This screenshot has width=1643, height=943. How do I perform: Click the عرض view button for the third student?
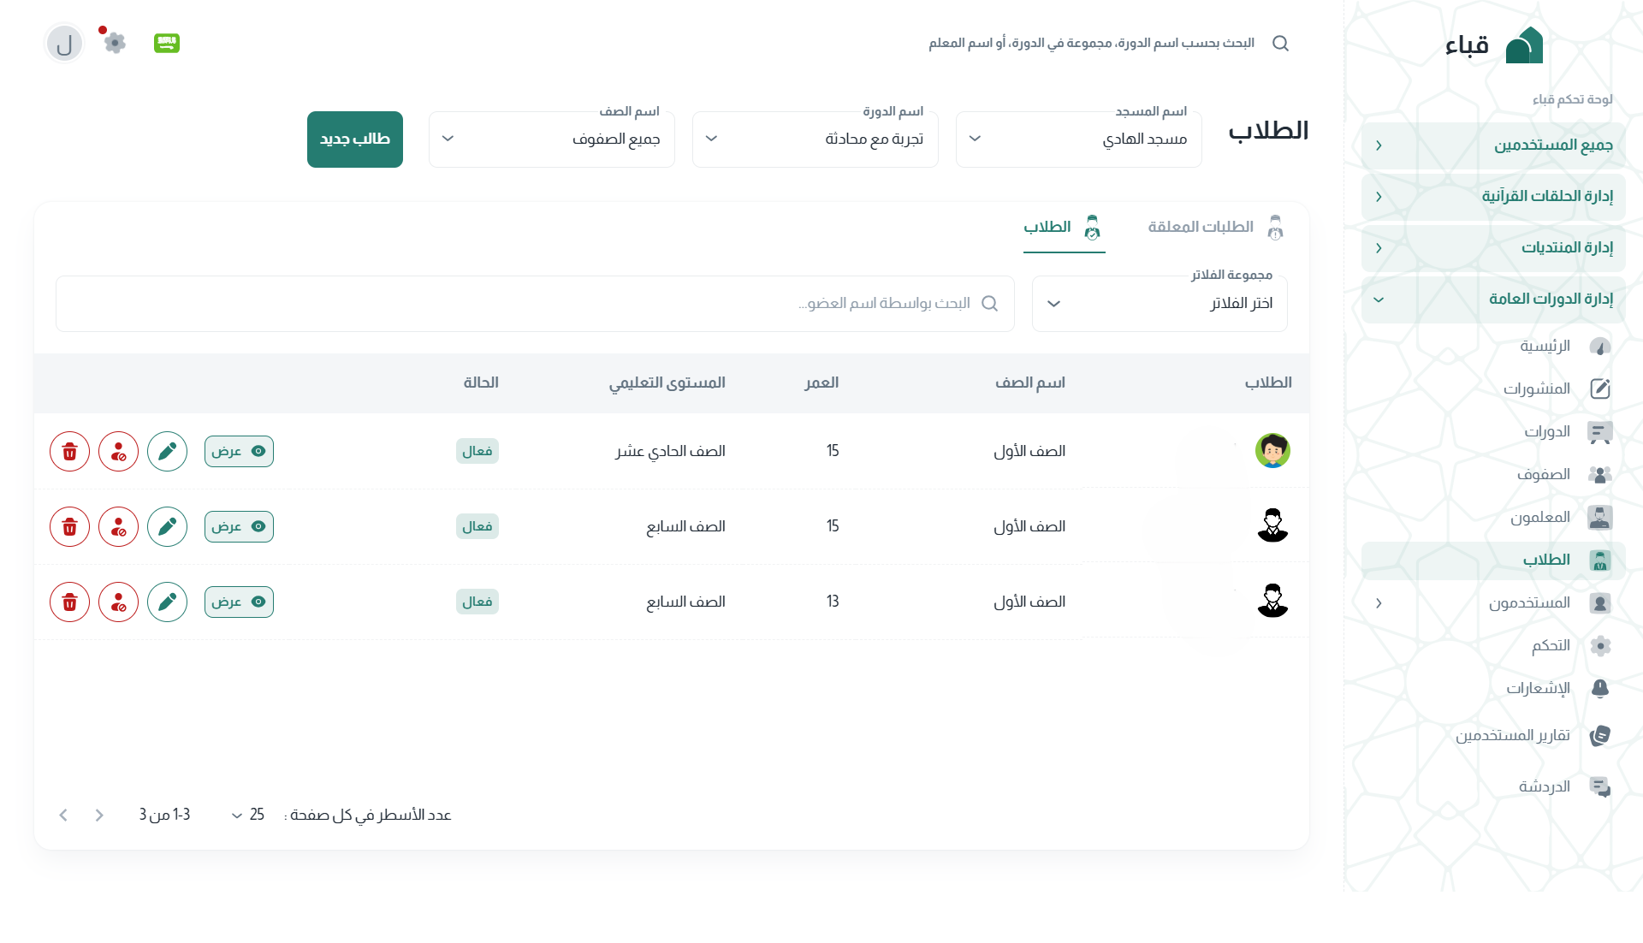(x=239, y=602)
